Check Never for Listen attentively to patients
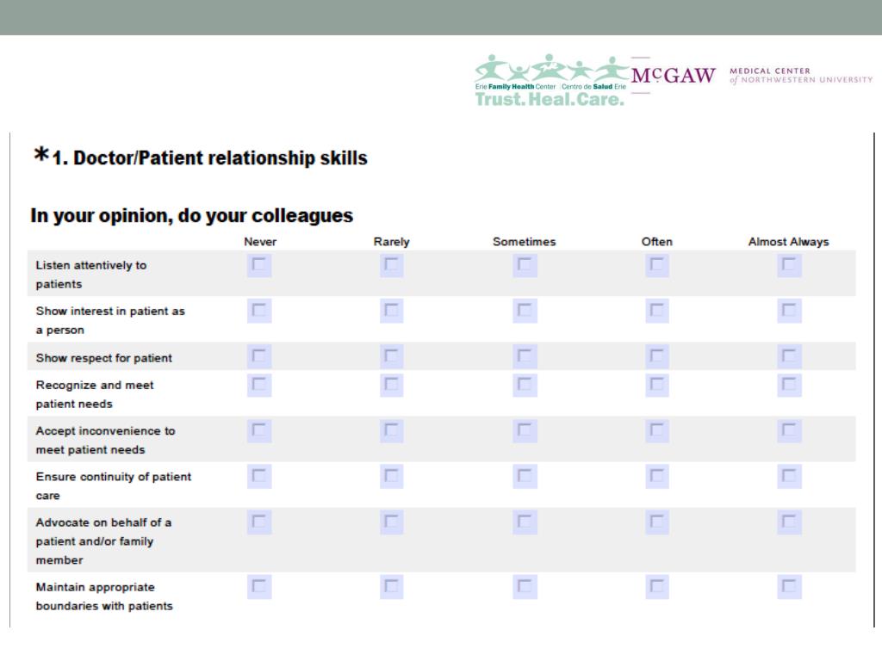The height and width of the screenshot is (661, 882). pos(259,265)
